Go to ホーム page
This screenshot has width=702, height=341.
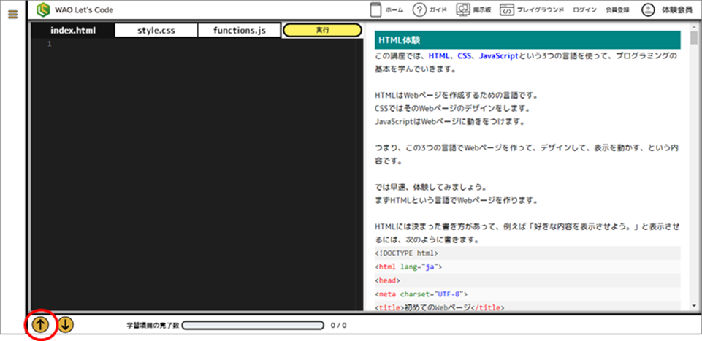387,9
